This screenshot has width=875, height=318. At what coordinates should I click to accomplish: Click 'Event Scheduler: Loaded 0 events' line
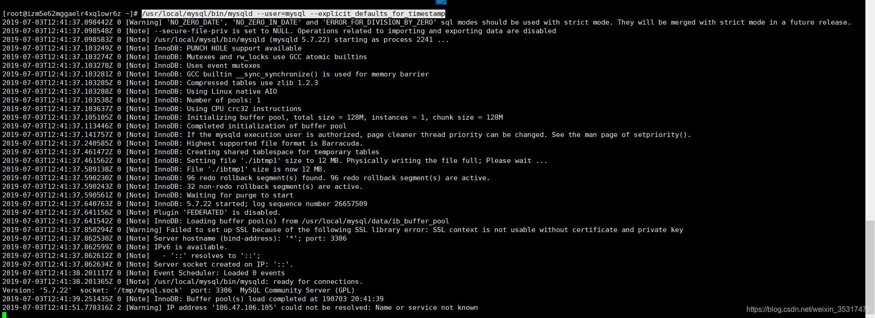[144, 273]
